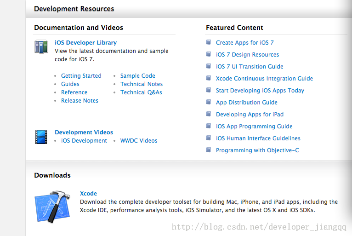Go to the Sample Code section

coord(137,76)
